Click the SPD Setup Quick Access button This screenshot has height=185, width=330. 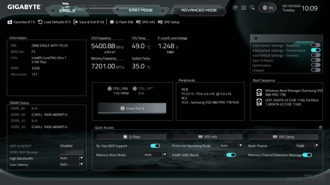point(283,137)
